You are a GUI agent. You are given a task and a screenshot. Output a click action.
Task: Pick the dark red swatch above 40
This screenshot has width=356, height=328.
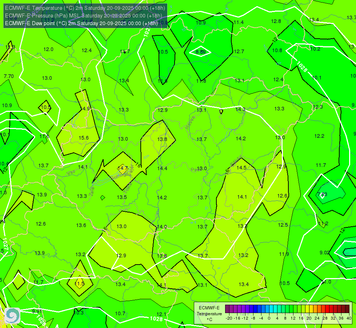click(x=347, y=309)
